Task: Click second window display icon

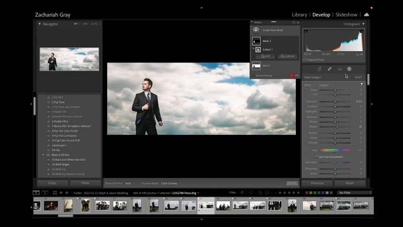Action: coord(45,192)
